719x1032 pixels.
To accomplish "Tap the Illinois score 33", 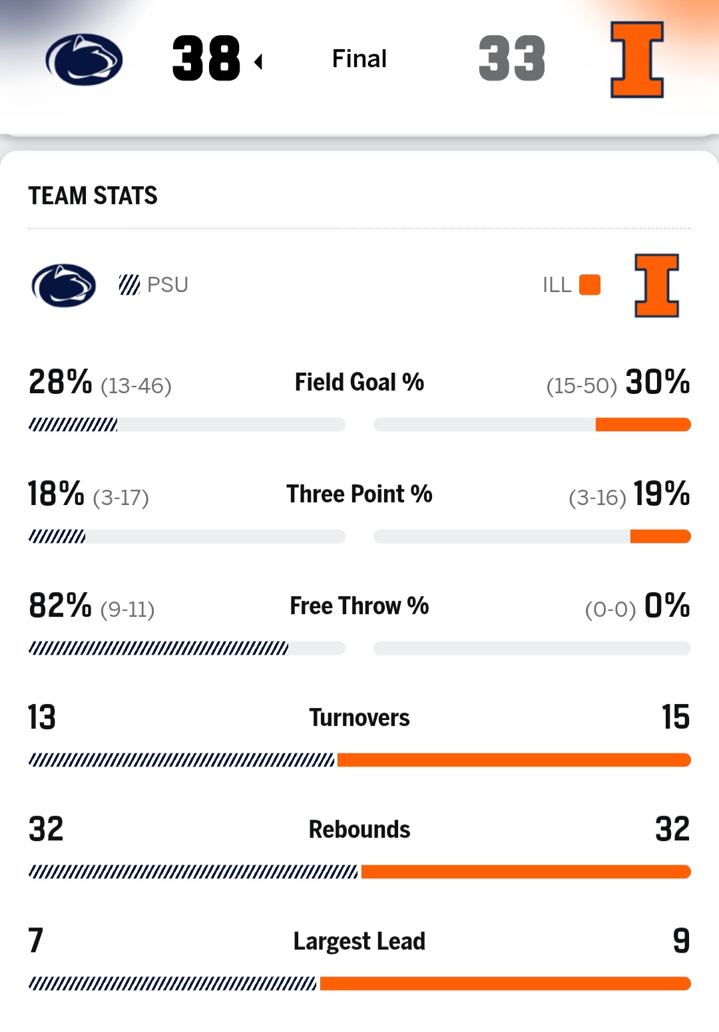I will (x=512, y=59).
